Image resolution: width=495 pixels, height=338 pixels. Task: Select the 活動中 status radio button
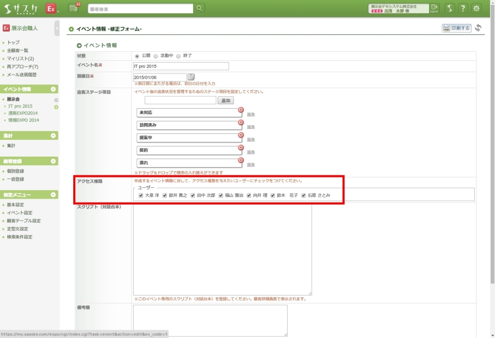155,56
